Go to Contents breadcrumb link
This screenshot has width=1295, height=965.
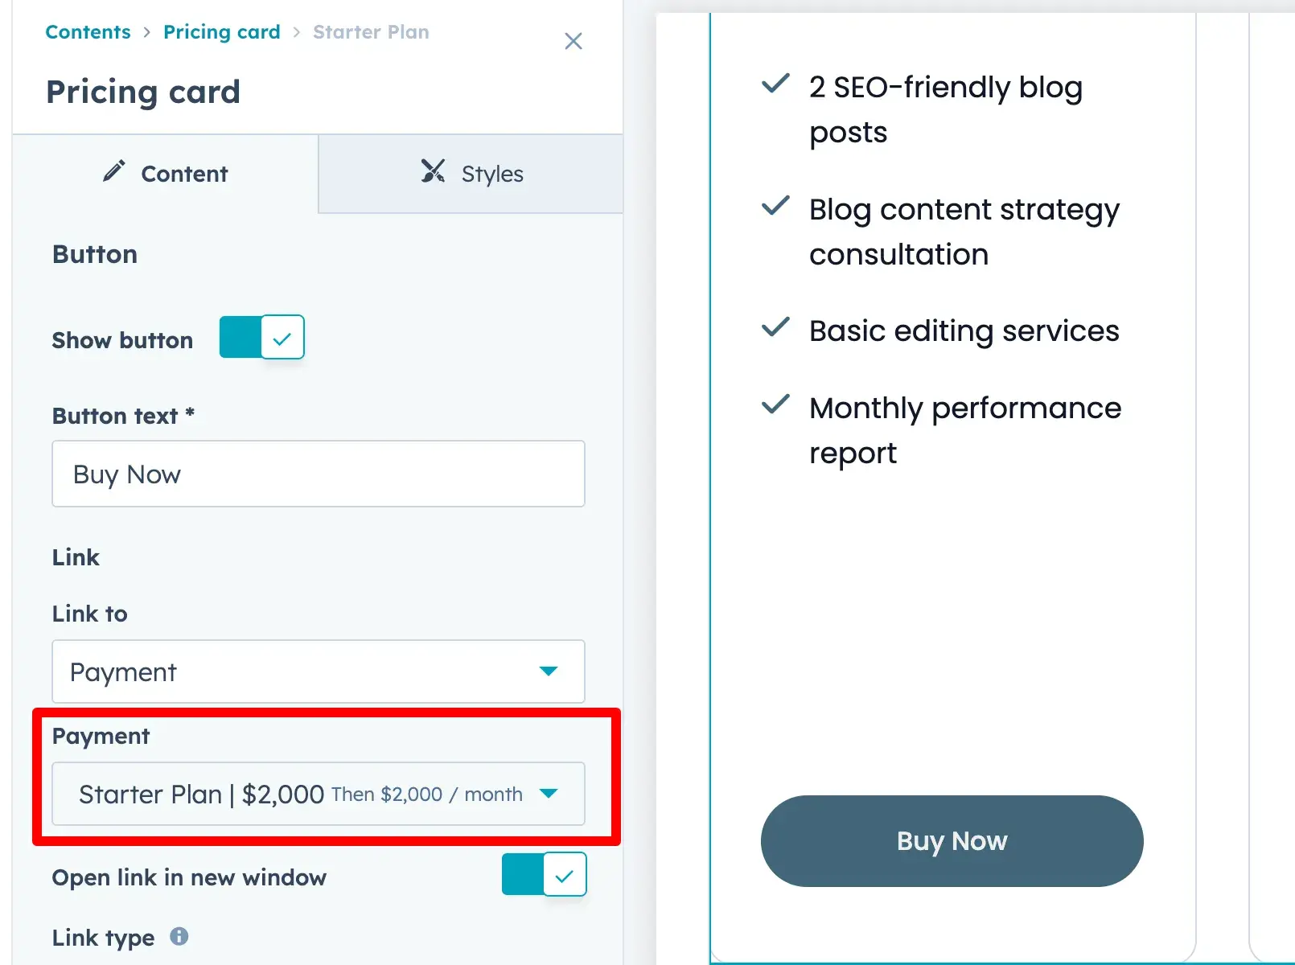click(x=88, y=32)
